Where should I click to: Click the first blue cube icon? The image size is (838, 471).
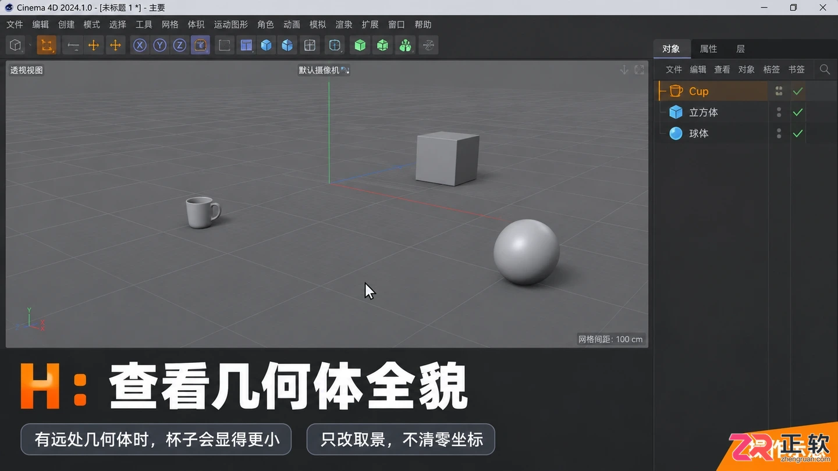[x=267, y=45]
